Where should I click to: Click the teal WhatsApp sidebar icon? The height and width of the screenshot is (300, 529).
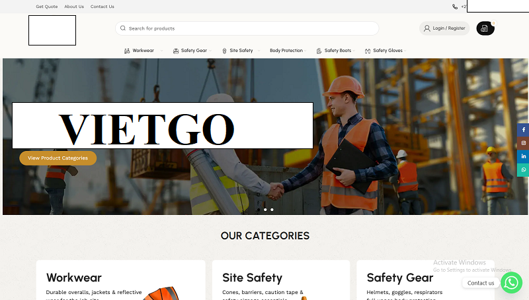point(523,170)
